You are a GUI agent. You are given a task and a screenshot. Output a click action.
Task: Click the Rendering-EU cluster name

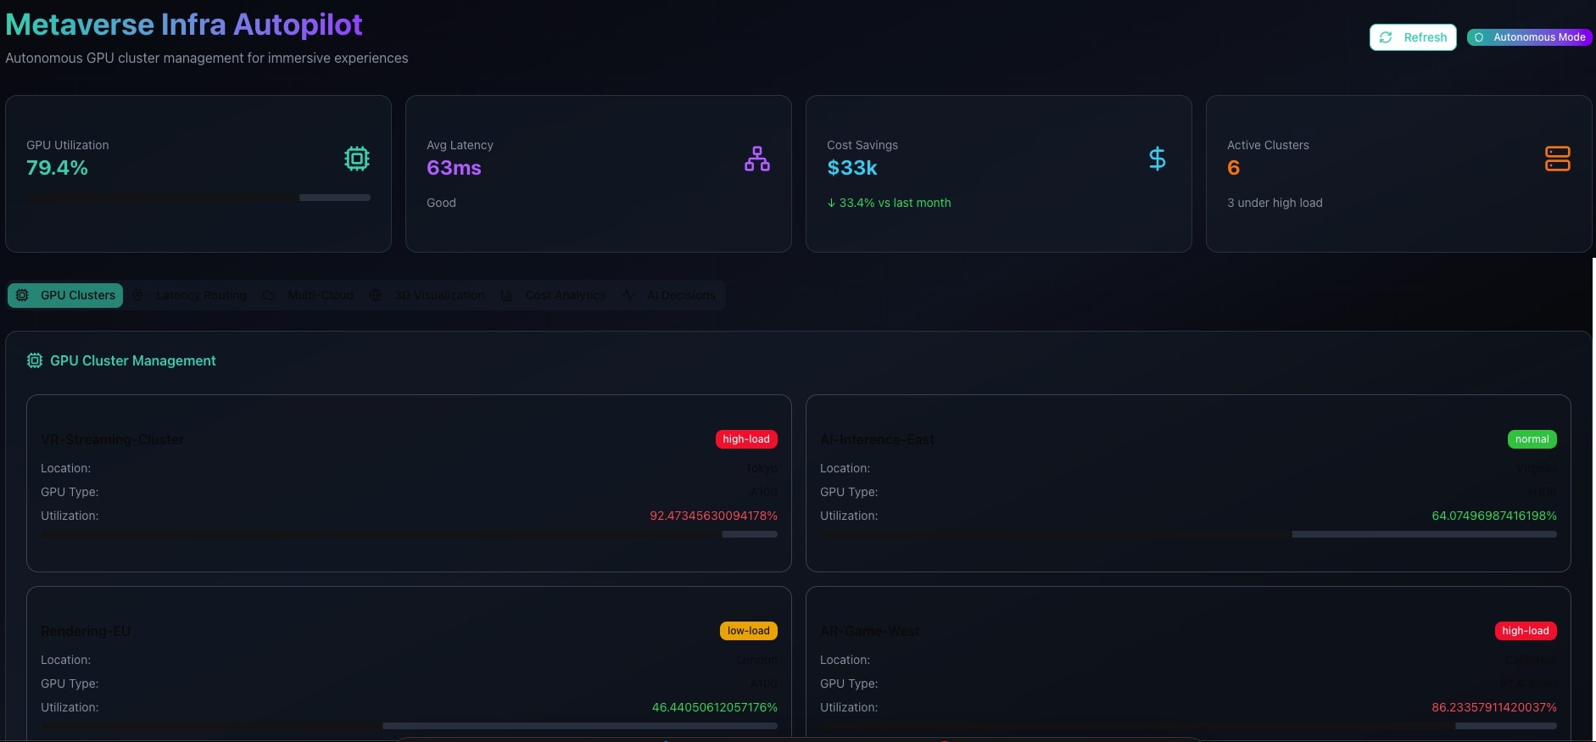(x=86, y=631)
